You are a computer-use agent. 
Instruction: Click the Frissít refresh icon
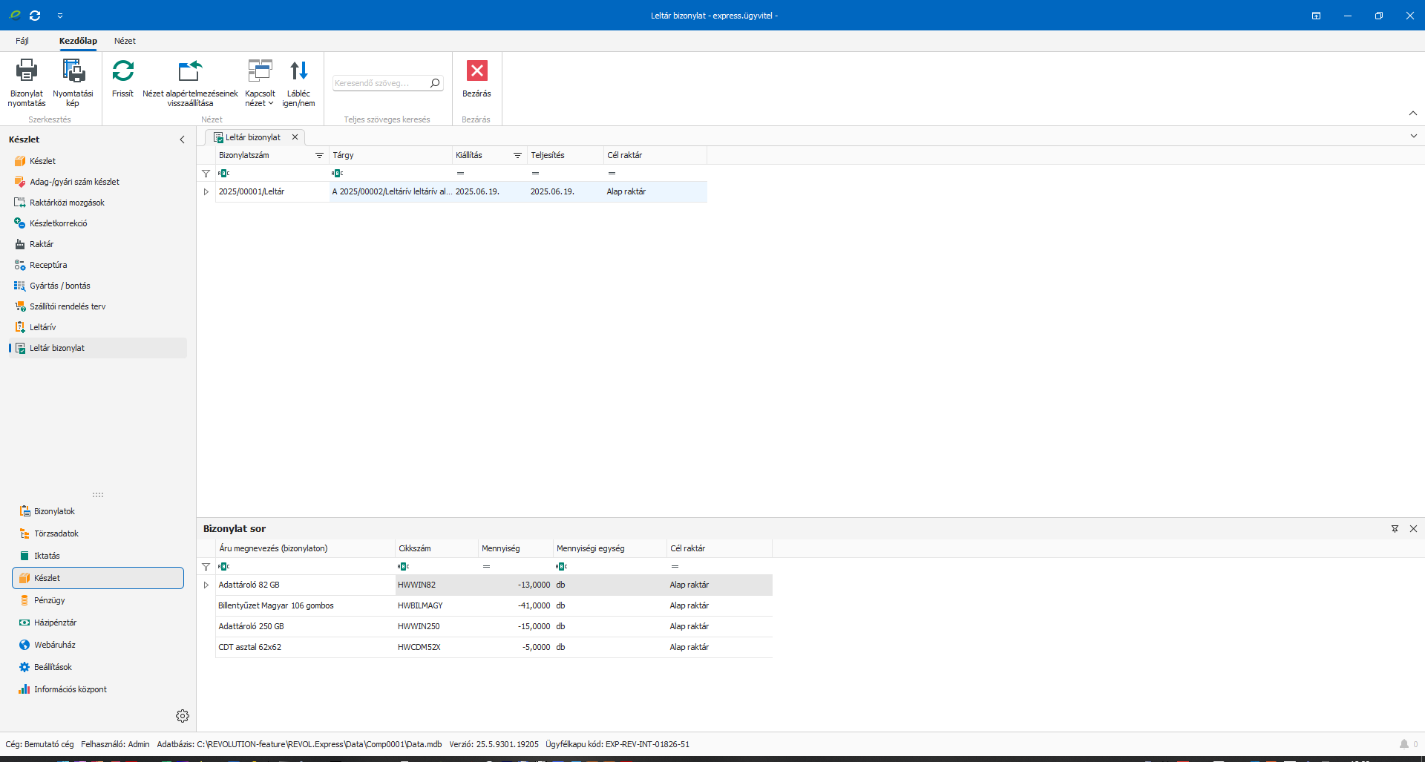click(x=122, y=71)
